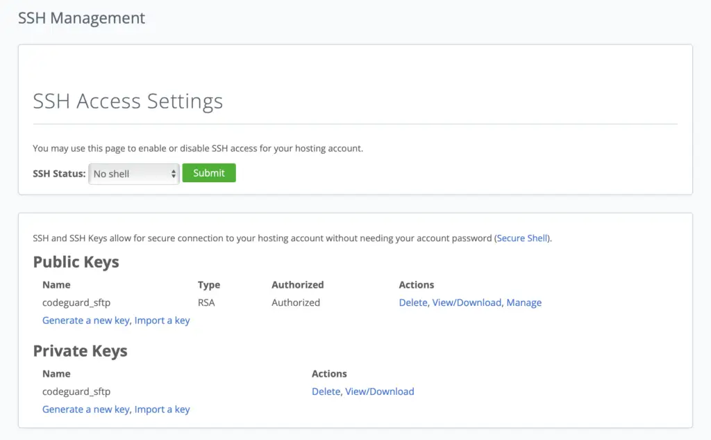Image resolution: width=711 pixels, height=440 pixels.
Task: Open the SSH Status dropdown
Action: 134,174
